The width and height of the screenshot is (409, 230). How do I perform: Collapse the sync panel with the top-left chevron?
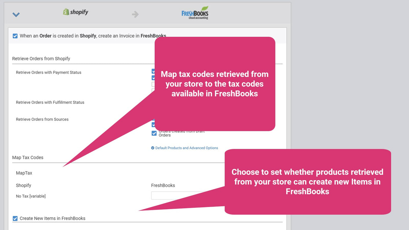coord(16,14)
